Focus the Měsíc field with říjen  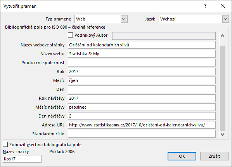pos(142,80)
